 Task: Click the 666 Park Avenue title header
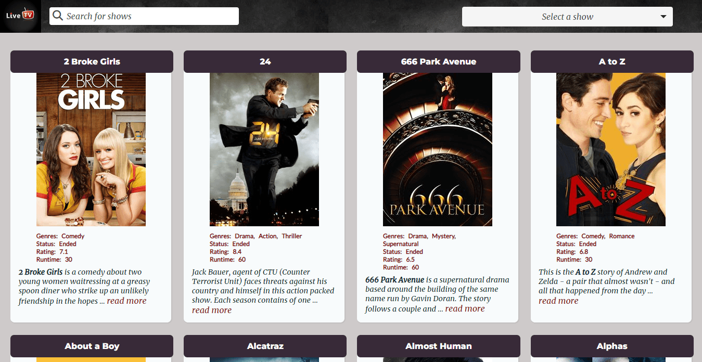(439, 61)
